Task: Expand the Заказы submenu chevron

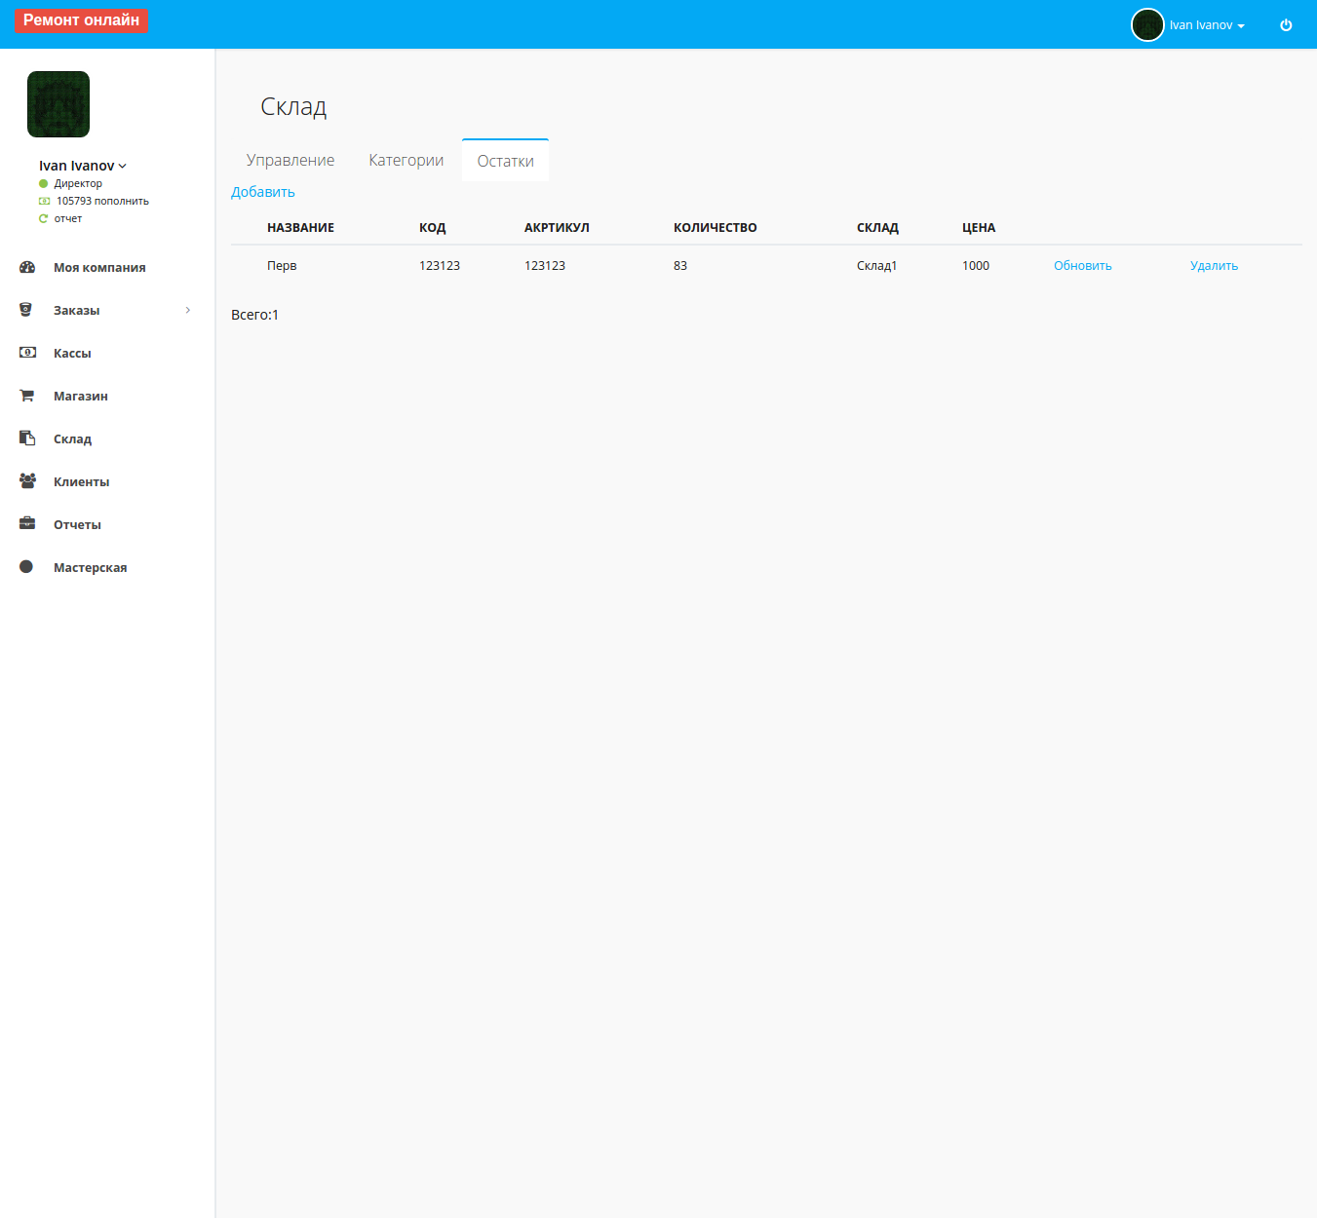Action: (188, 310)
